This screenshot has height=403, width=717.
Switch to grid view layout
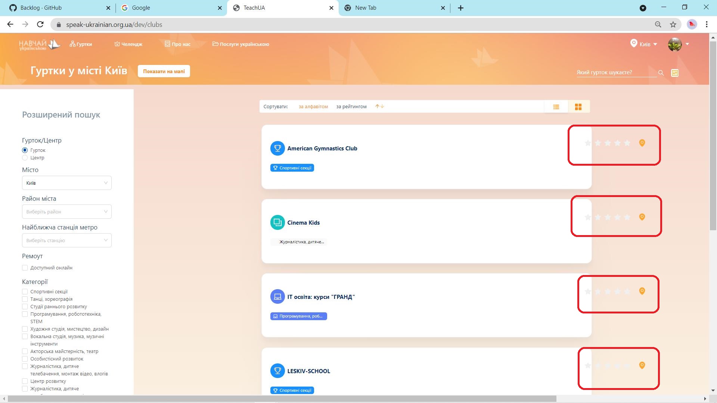[x=578, y=107]
